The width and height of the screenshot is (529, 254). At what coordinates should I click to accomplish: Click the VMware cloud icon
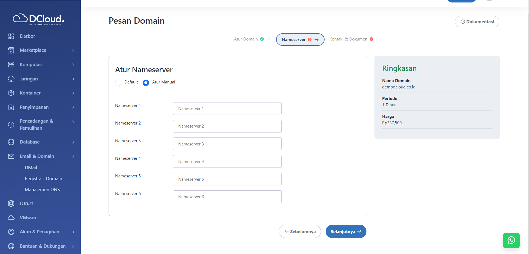11,217
